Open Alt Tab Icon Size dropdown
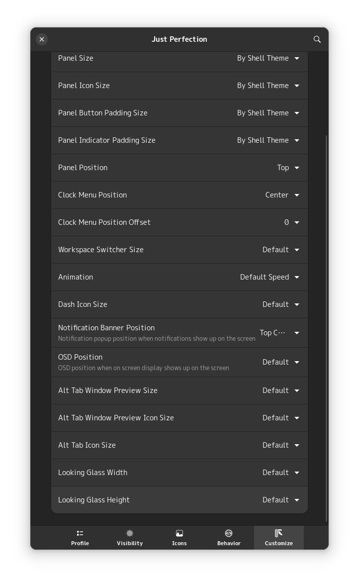 click(280, 445)
